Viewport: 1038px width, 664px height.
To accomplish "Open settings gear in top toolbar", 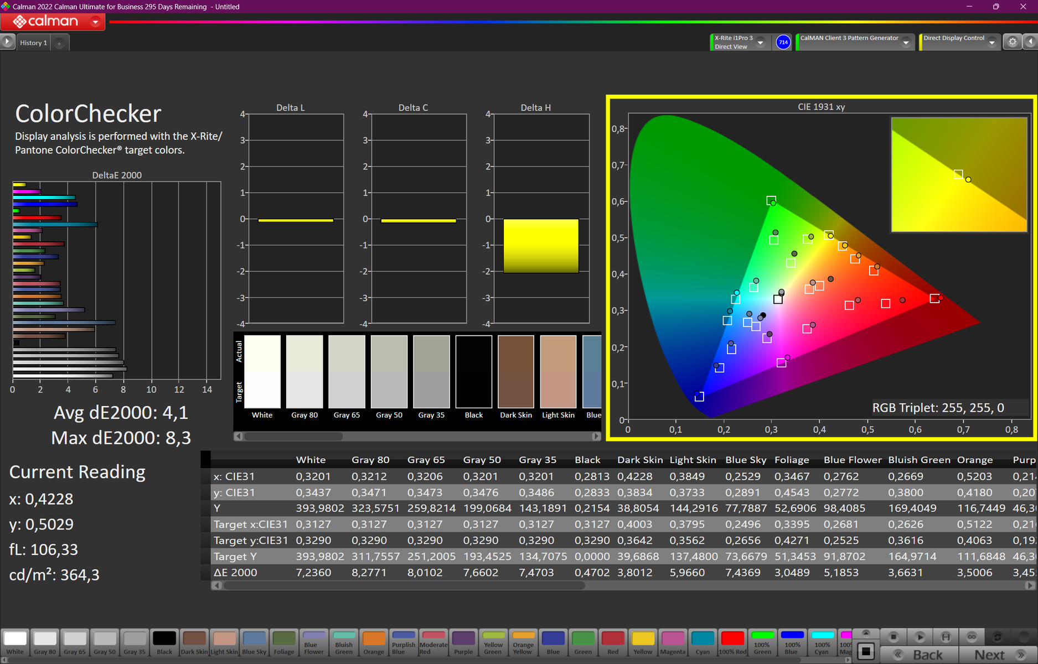I will 1013,42.
